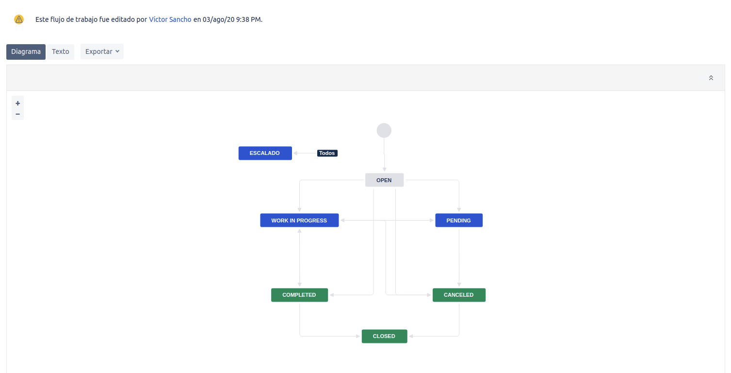Switch to the Texto view
Viewport: 731px width, 373px height.
61,51
